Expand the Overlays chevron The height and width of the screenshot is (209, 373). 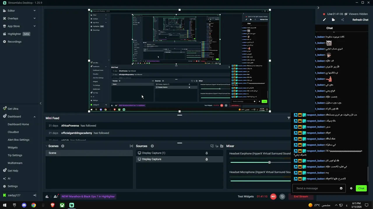(34, 18)
